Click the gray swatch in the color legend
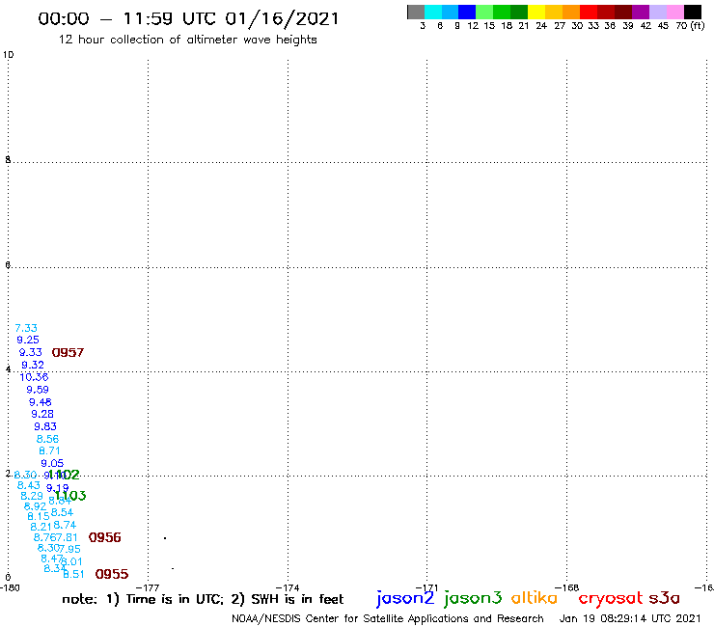The image size is (714, 627). 416,12
